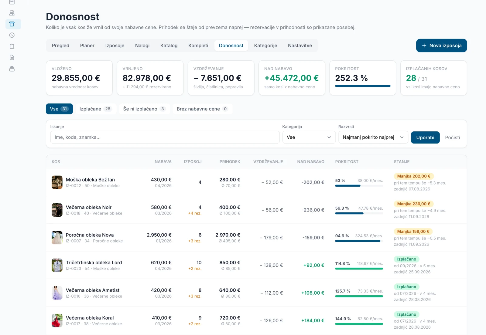Viewport: 486px width, 335px height.
Task: Click Poročna obleka Nova thumbnail
Action: [57, 238]
